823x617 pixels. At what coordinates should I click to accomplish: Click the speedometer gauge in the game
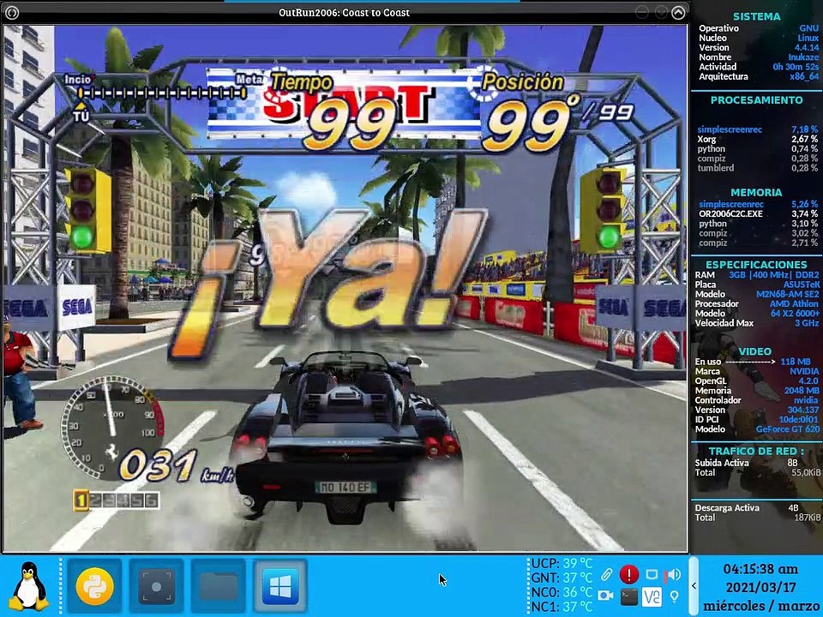tap(111, 427)
